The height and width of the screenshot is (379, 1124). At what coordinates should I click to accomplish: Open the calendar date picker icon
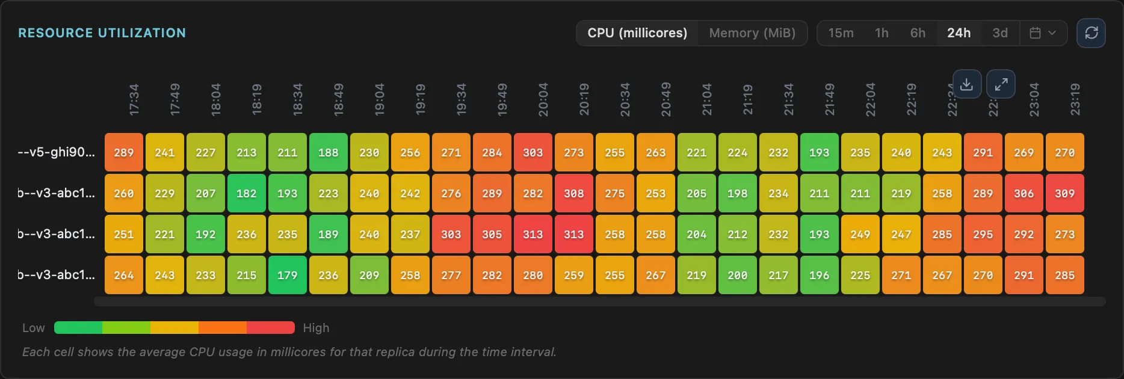(x=1037, y=33)
